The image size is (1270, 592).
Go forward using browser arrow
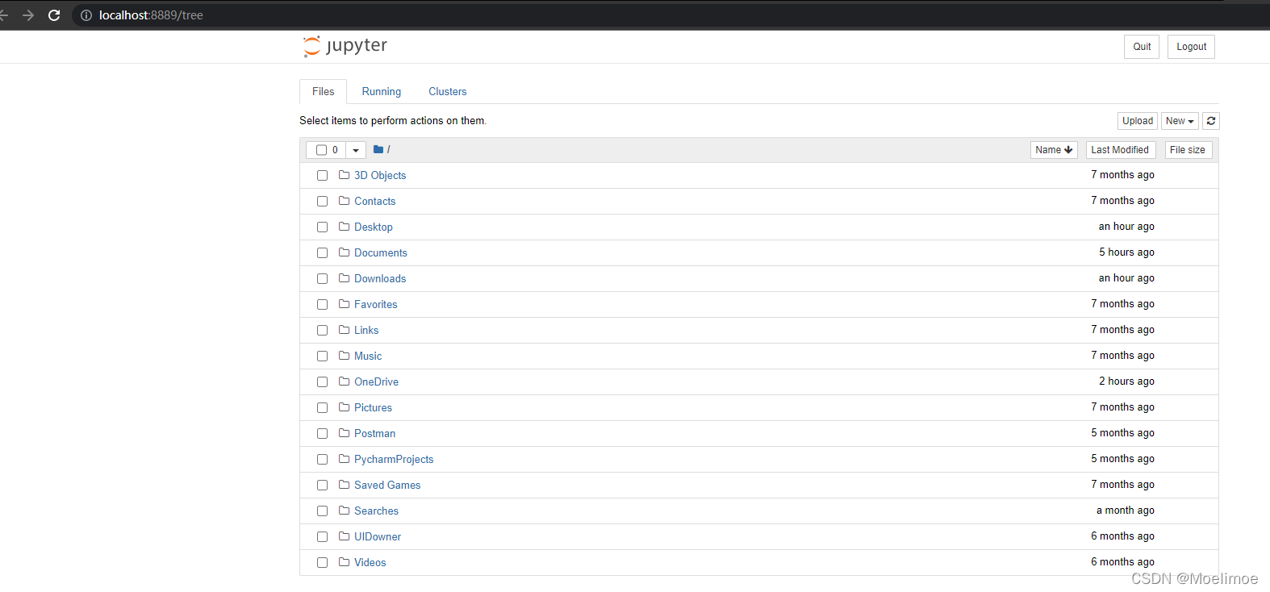[28, 15]
